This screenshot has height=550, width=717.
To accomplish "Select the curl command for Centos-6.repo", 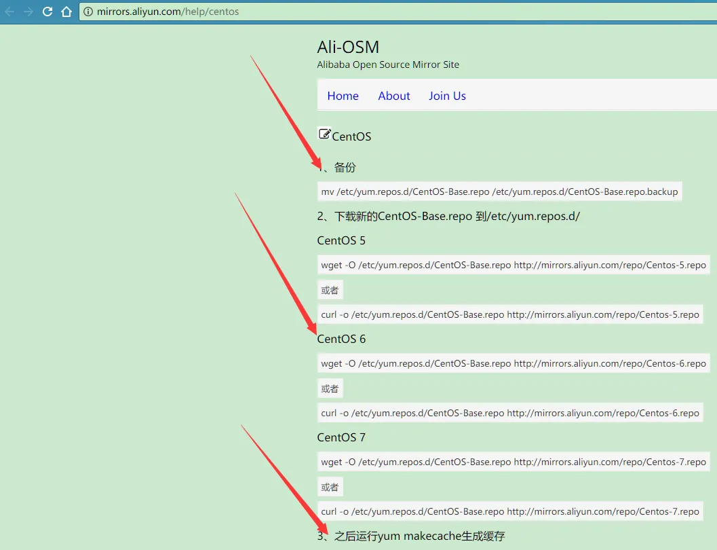I will (510, 413).
